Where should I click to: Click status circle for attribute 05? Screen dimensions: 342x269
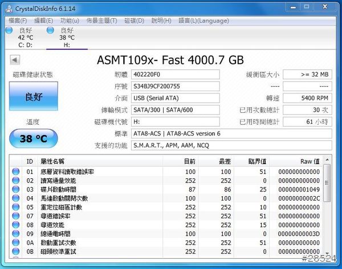(16, 207)
